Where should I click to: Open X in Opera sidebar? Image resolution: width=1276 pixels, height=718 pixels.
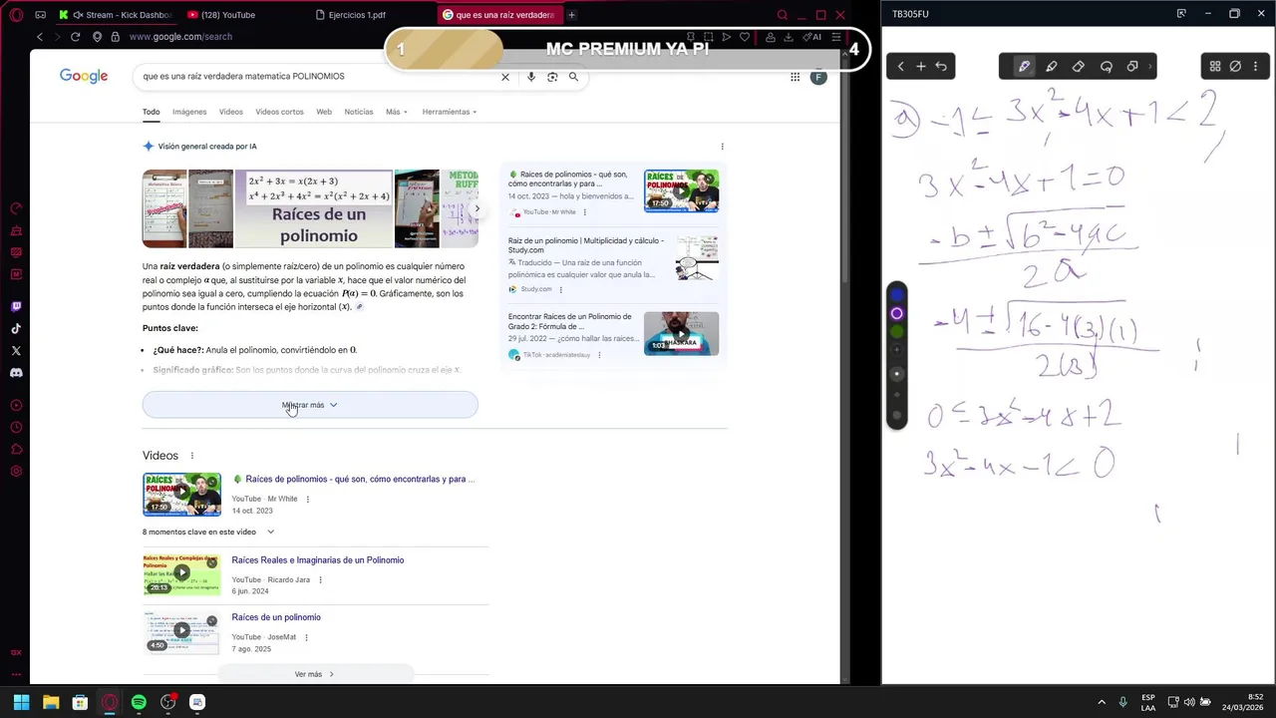[x=16, y=351]
